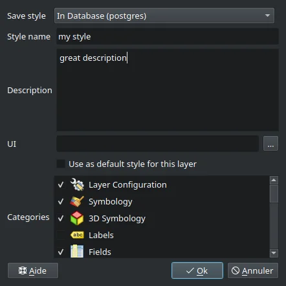Browse for UI file with ellipsis button
The width and height of the screenshot is (286, 286).
click(270, 144)
